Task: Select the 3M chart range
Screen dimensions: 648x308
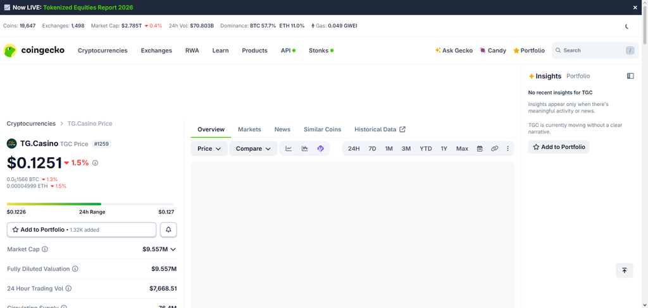Action: point(406,148)
